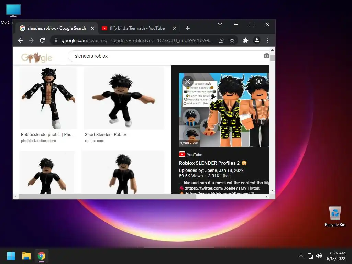
Task: Open the network tray icon
Action: 310,256
